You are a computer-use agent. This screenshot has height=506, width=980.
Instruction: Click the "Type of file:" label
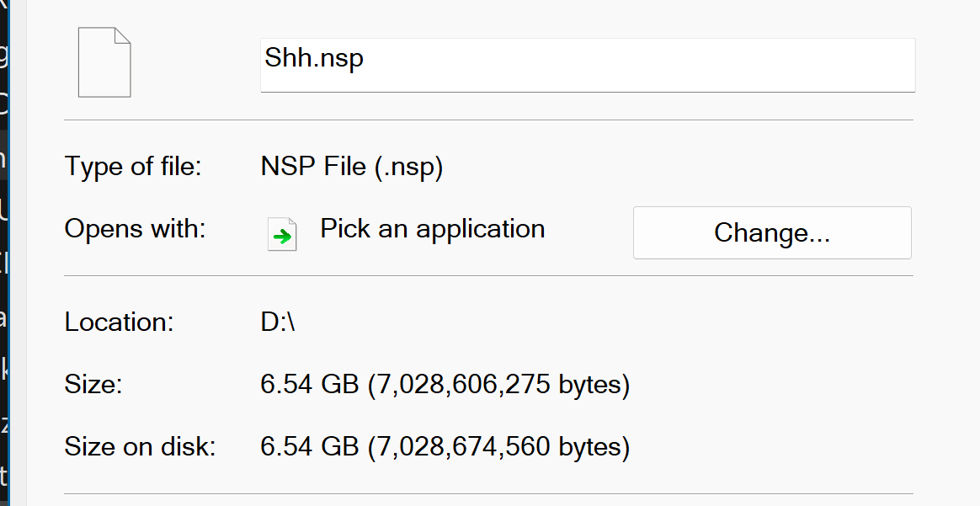[133, 167]
